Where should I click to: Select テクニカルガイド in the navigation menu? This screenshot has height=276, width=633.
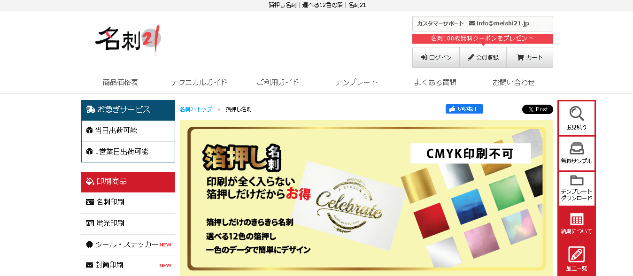coord(199,82)
